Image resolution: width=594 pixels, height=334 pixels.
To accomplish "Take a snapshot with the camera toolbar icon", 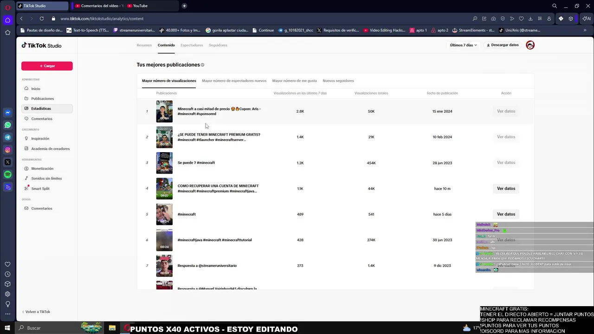I will click(493, 19).
